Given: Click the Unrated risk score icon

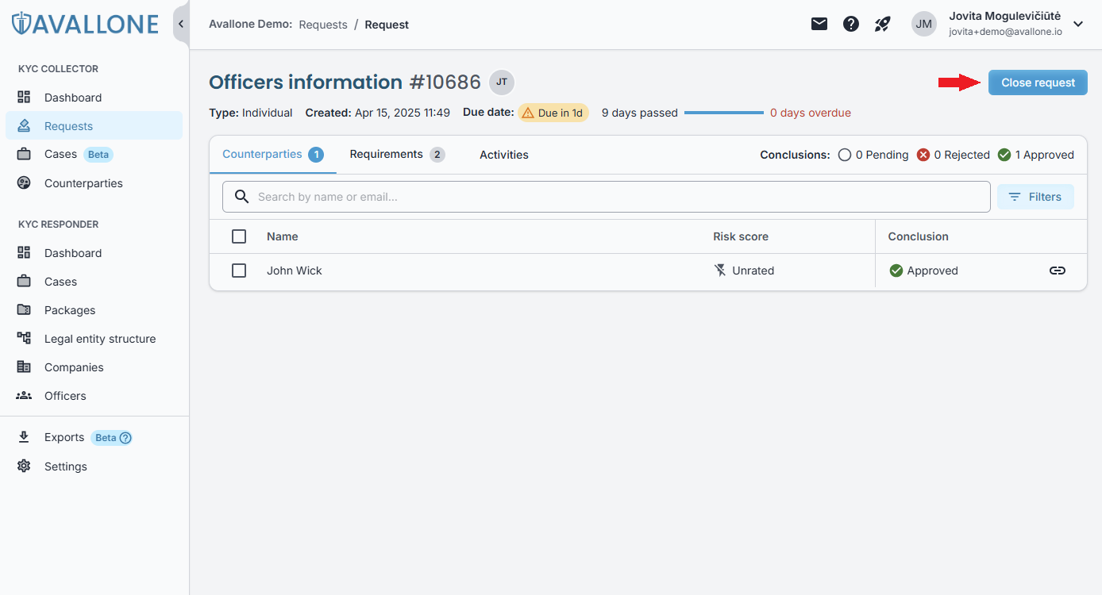Looking at the screenshot, I should (720, 271).
